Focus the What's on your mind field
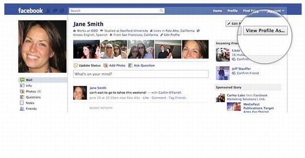Viewport: 305px width, 158px height. coord(141,74)
